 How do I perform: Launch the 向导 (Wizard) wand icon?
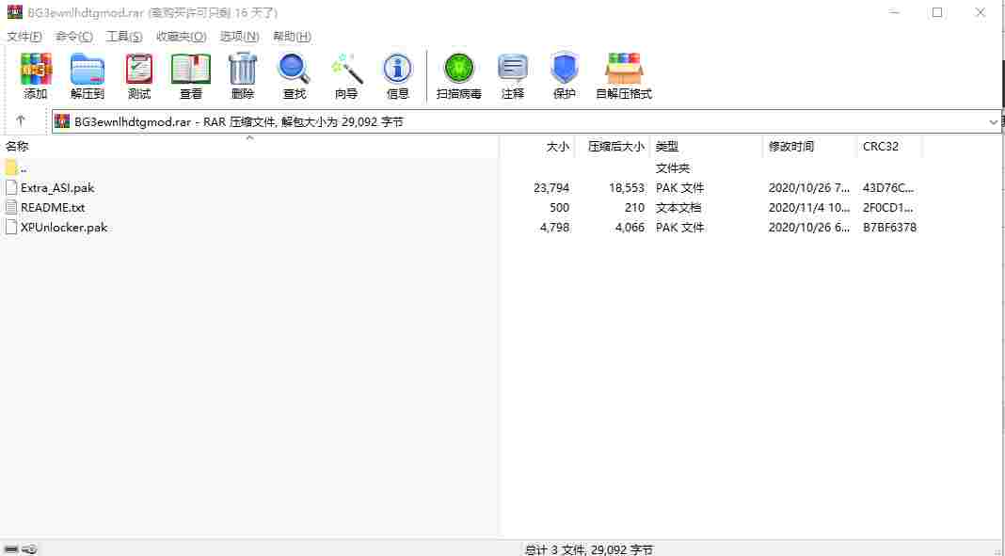tap(346, 70)
